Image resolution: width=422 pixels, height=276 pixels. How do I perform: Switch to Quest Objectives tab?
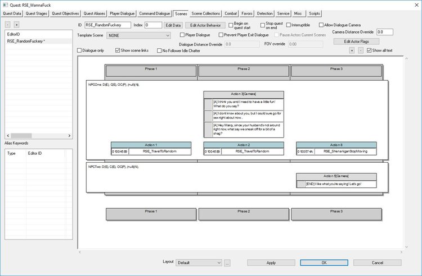pyautogui.click(x=65, y=13)
